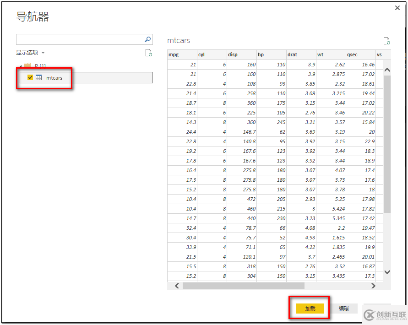The height and width of the screenshot is (325, 408).
Task: Click the search magnifier icon
Action: (x=147, y=39)
